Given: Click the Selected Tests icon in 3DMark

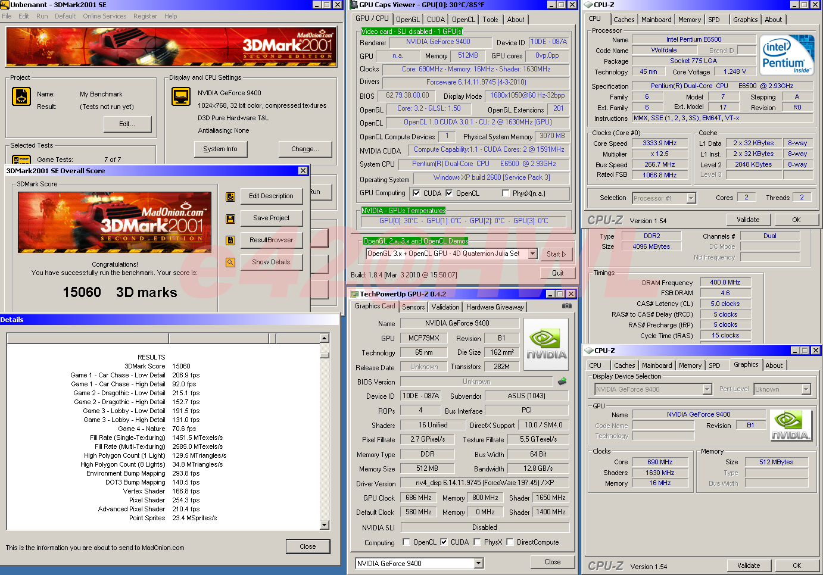Looking at the screenshot, I should coord(21,160).
